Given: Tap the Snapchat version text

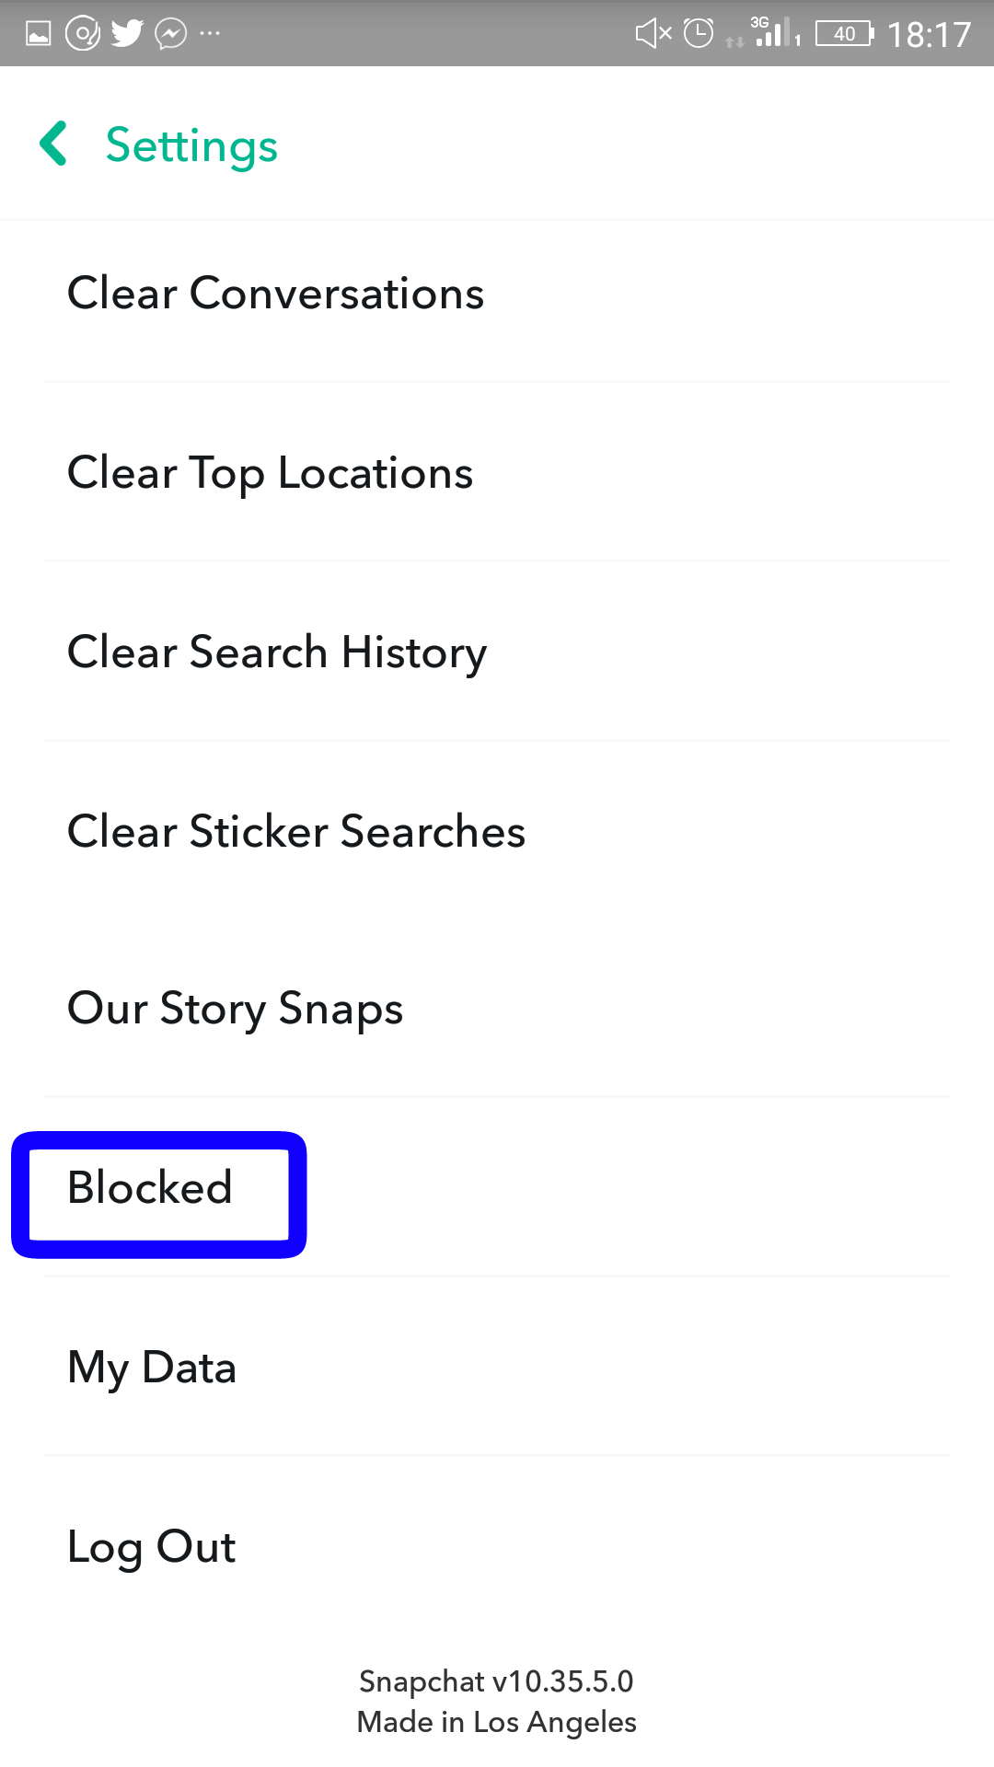Looking at the screenshot, I should [496, 1681].
